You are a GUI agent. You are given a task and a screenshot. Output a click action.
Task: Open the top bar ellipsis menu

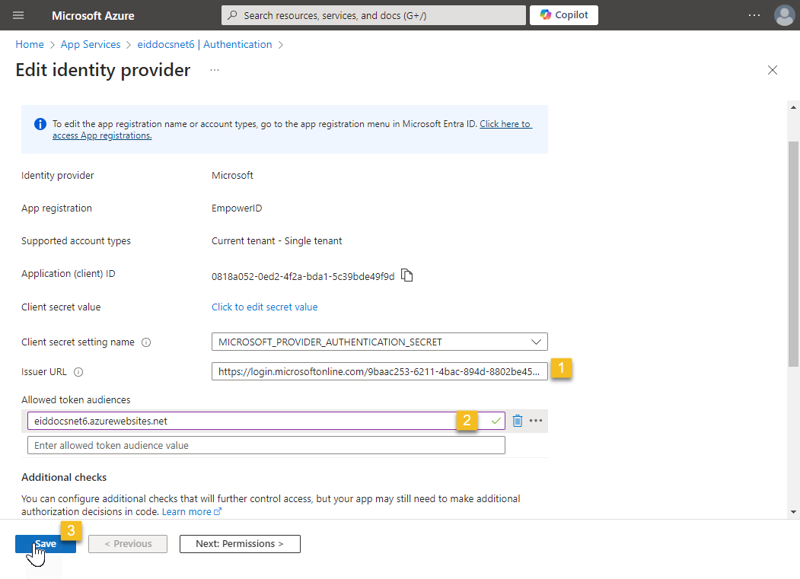click(754, 15)
